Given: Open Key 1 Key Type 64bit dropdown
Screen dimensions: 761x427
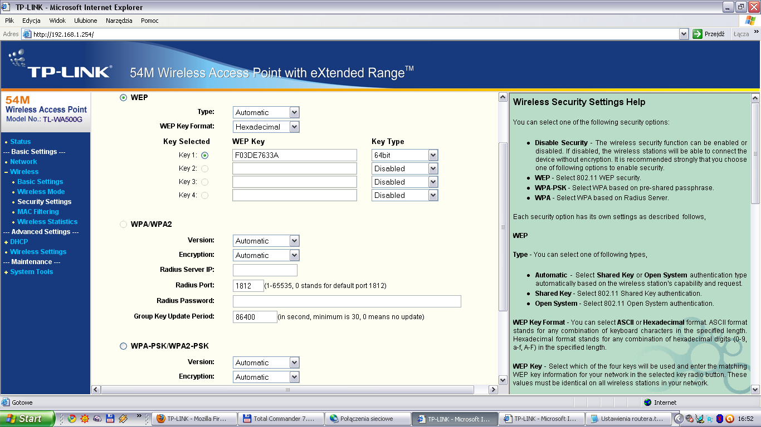Looking at the screenshot, I should (405, 155).
